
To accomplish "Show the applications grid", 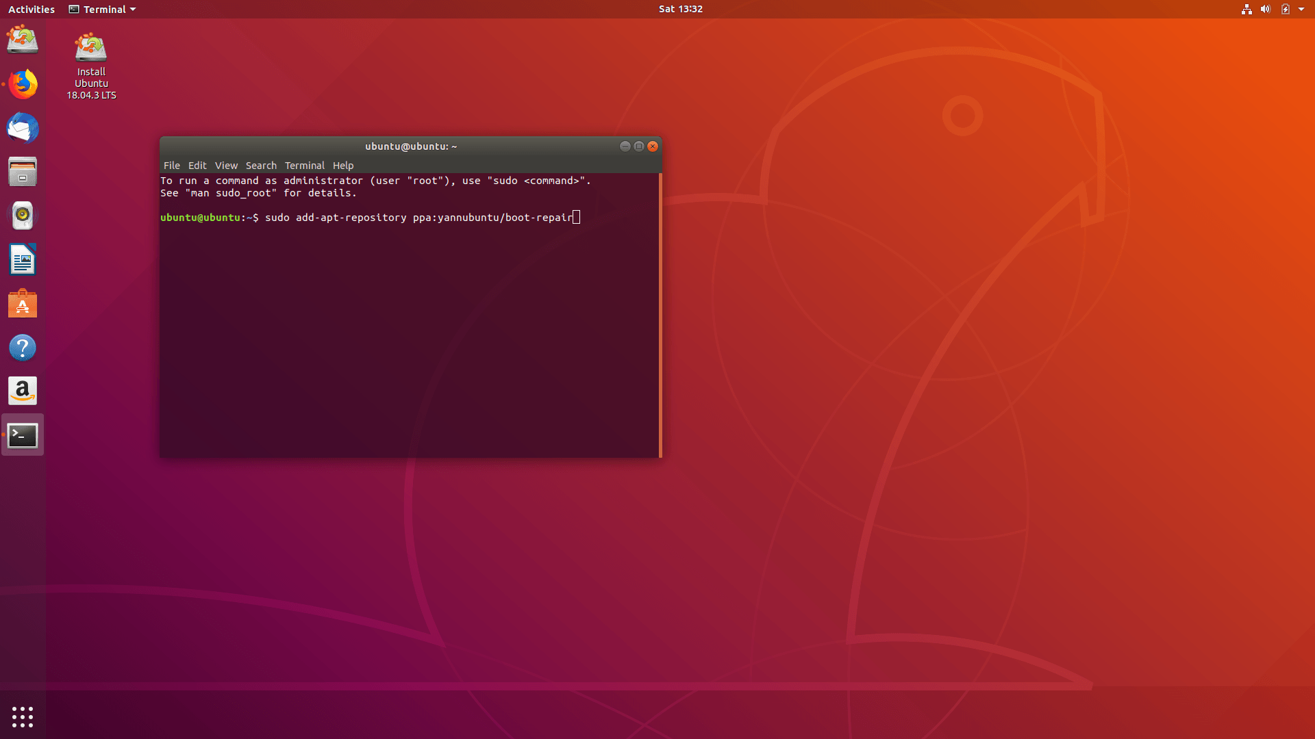I will pyautogui.click(x=23, y=716).
